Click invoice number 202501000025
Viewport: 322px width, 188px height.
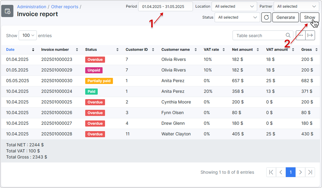57,102
